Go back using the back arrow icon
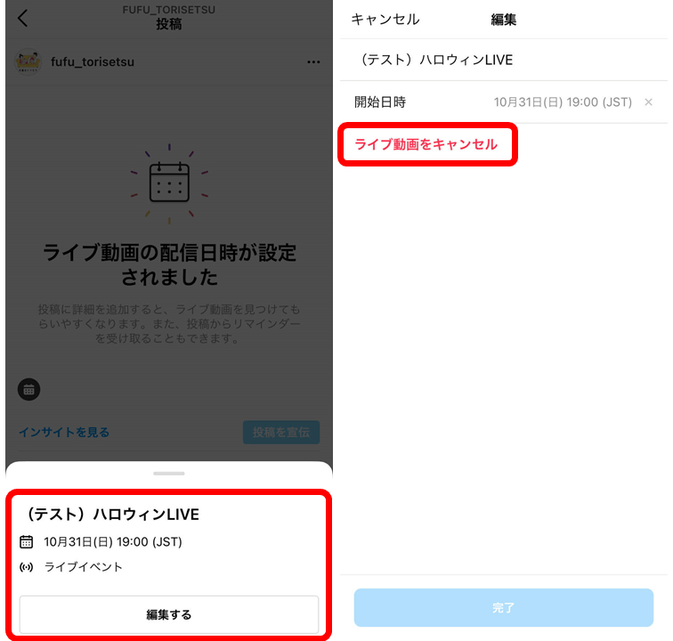 coord(23,18)
